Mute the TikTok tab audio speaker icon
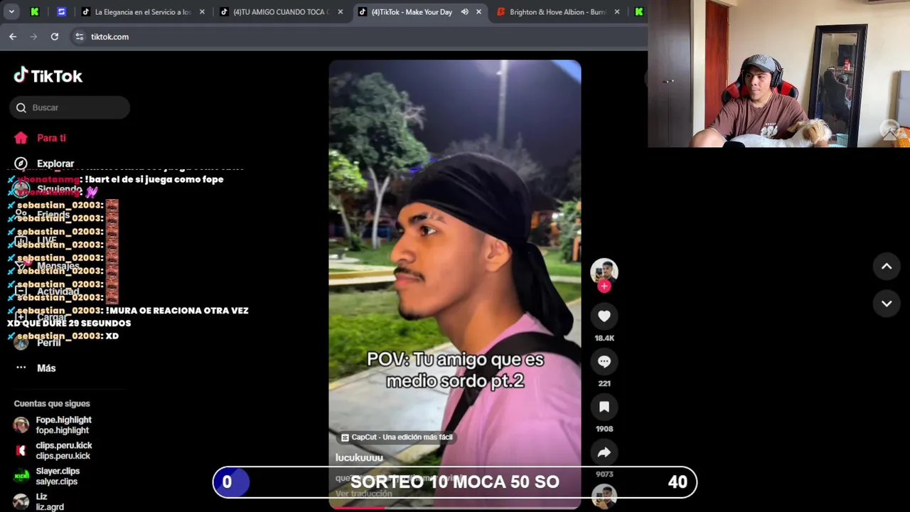Viewport: 910px width, 512px height. point(464,12)
